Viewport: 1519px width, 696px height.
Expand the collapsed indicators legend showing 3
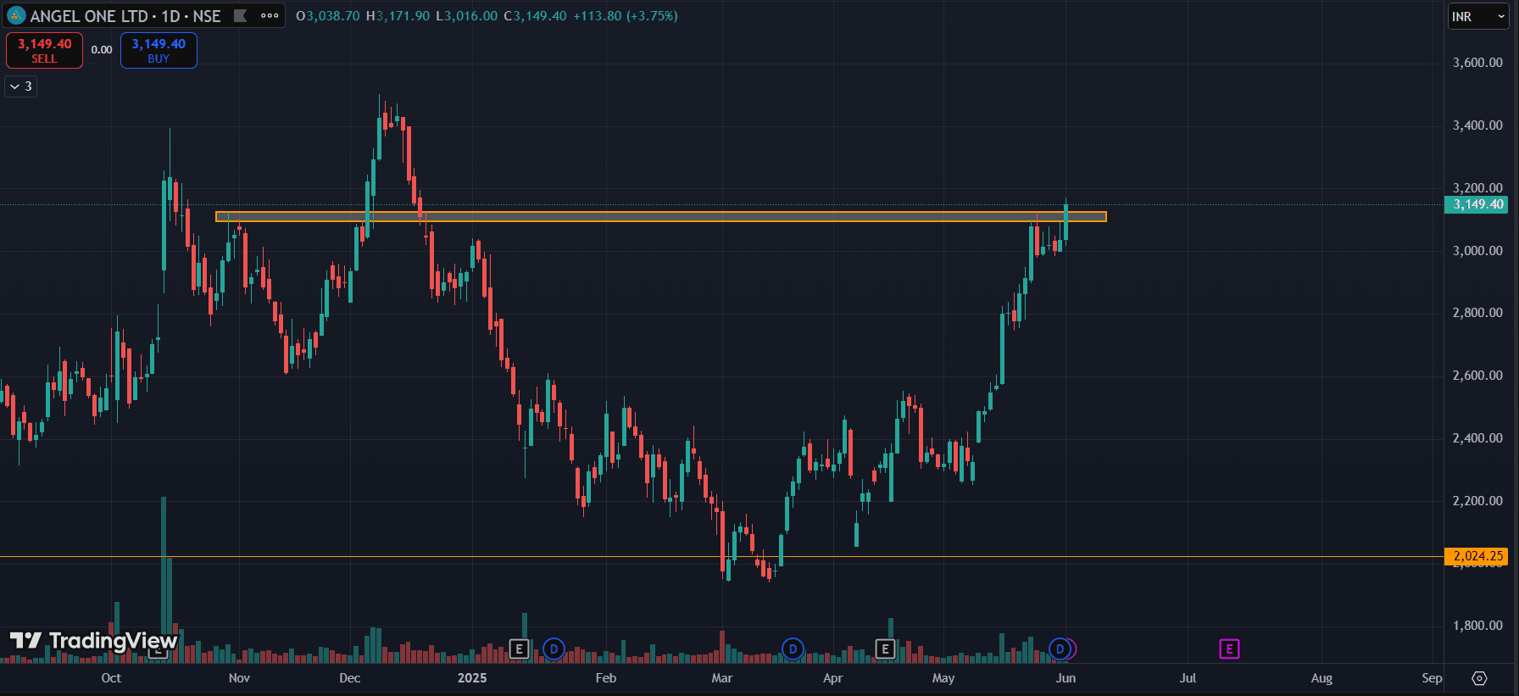click(x=21, y=86)
